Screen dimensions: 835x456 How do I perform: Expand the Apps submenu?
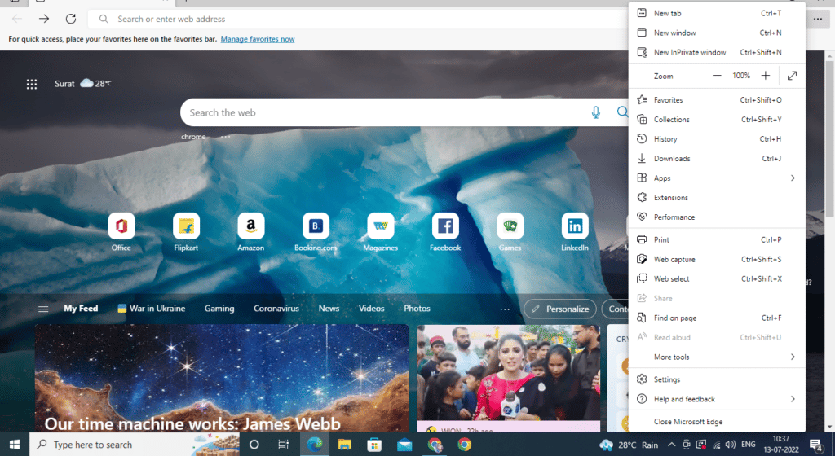point(717,178)
